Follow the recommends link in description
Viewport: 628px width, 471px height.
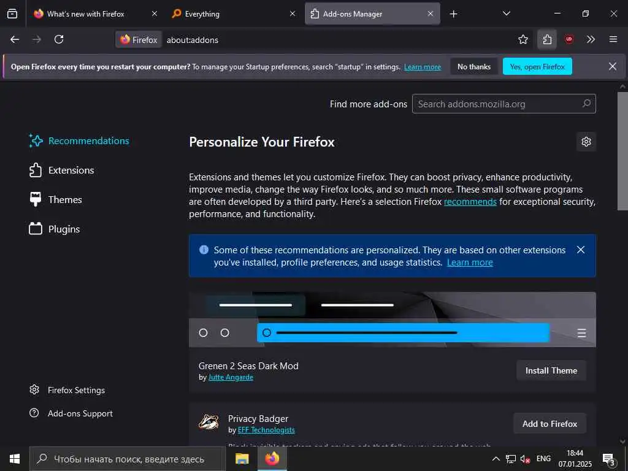click(470, 201)
